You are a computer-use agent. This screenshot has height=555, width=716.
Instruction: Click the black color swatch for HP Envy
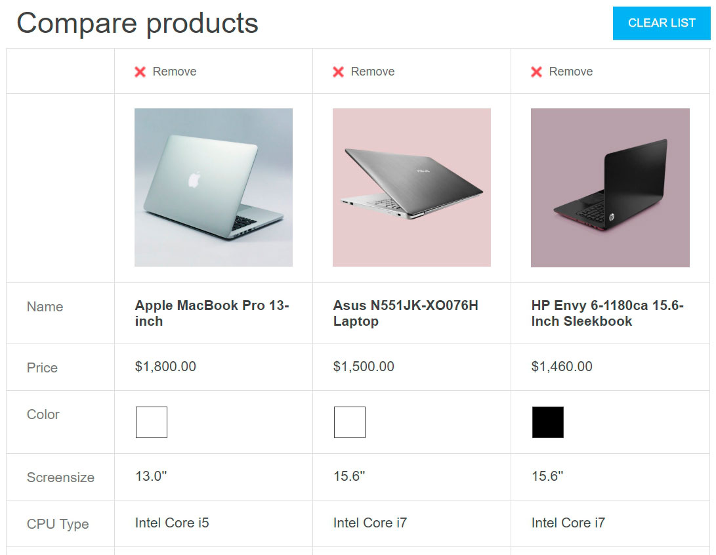548,422
